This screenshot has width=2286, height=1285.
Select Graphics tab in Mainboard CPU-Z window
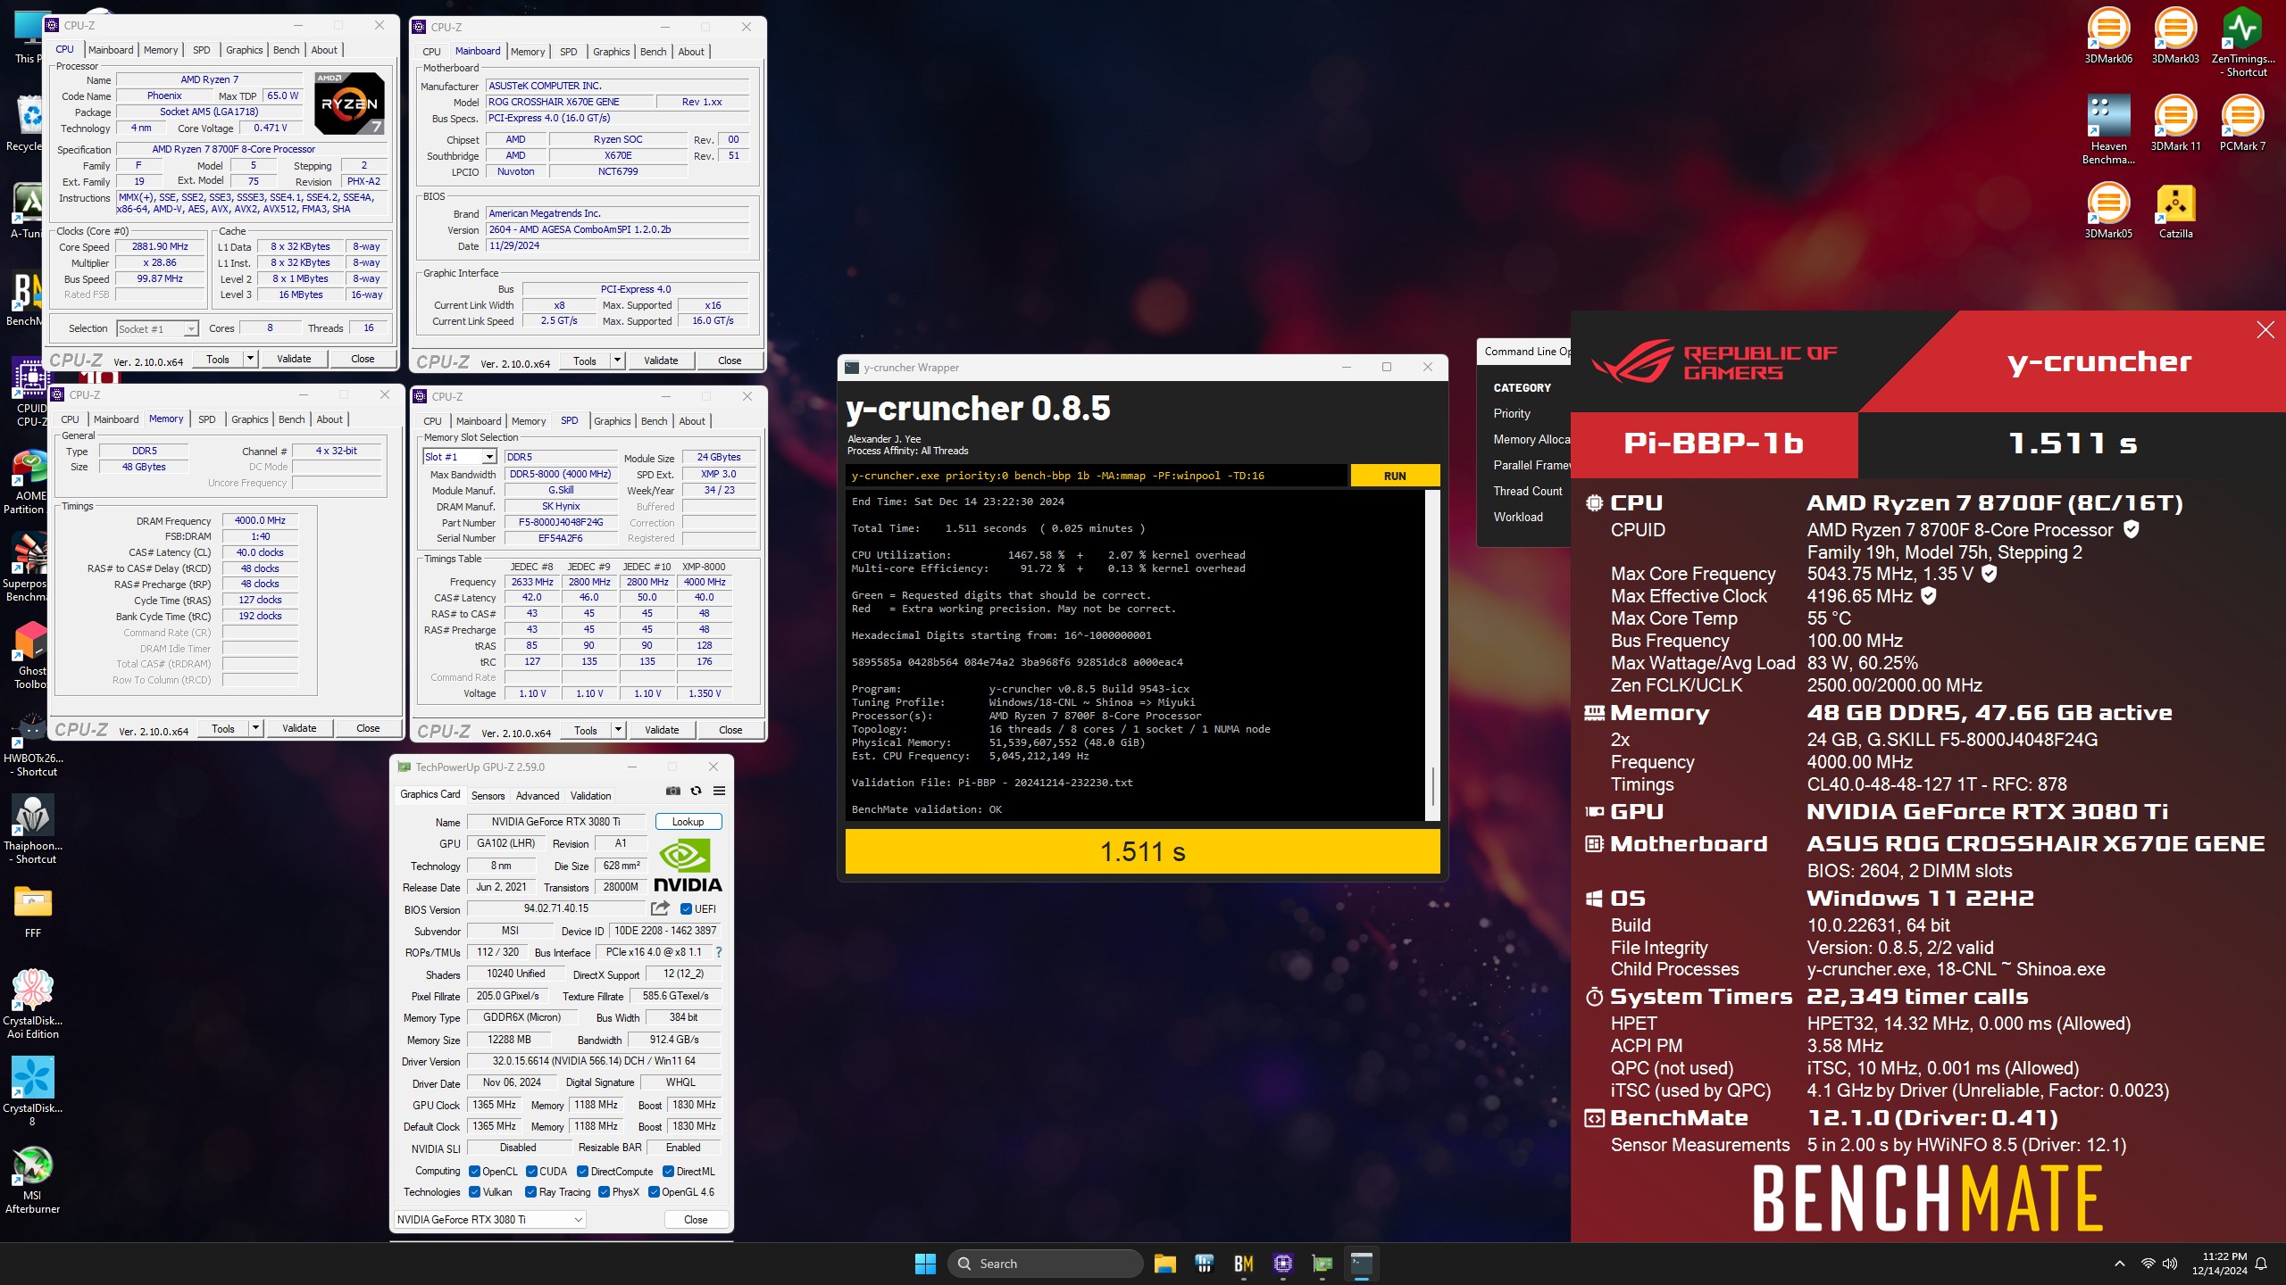point(612,52)
